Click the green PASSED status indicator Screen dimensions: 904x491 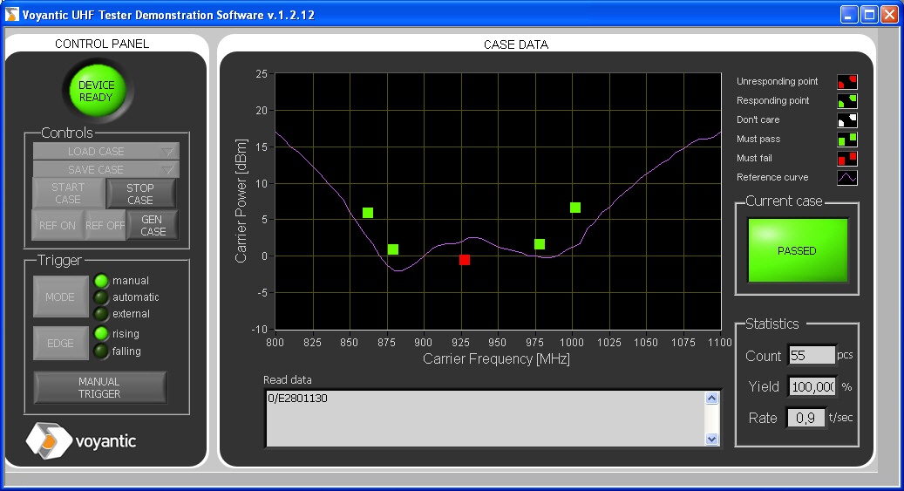797,251
